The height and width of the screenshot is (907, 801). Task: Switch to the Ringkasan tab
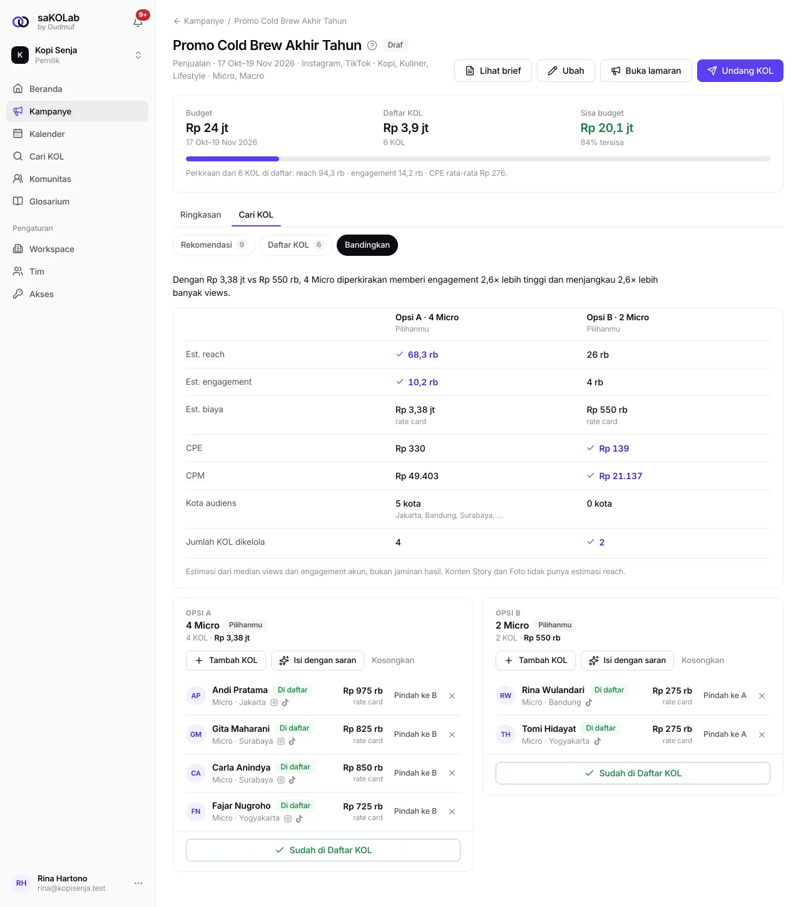click(x=201, y=215)
